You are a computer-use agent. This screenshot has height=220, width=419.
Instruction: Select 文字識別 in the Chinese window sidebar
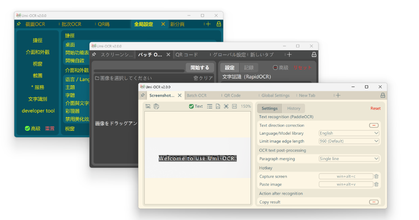37,99
